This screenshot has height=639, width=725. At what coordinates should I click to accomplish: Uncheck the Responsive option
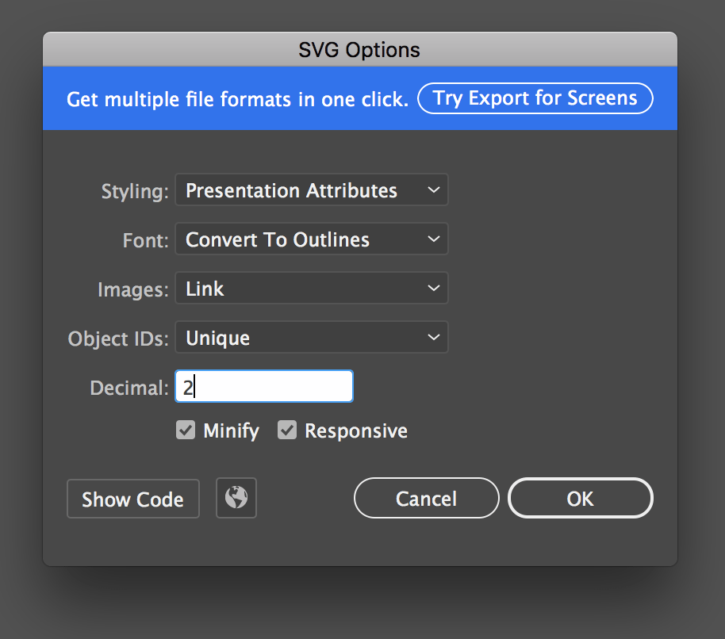point(287,430)
